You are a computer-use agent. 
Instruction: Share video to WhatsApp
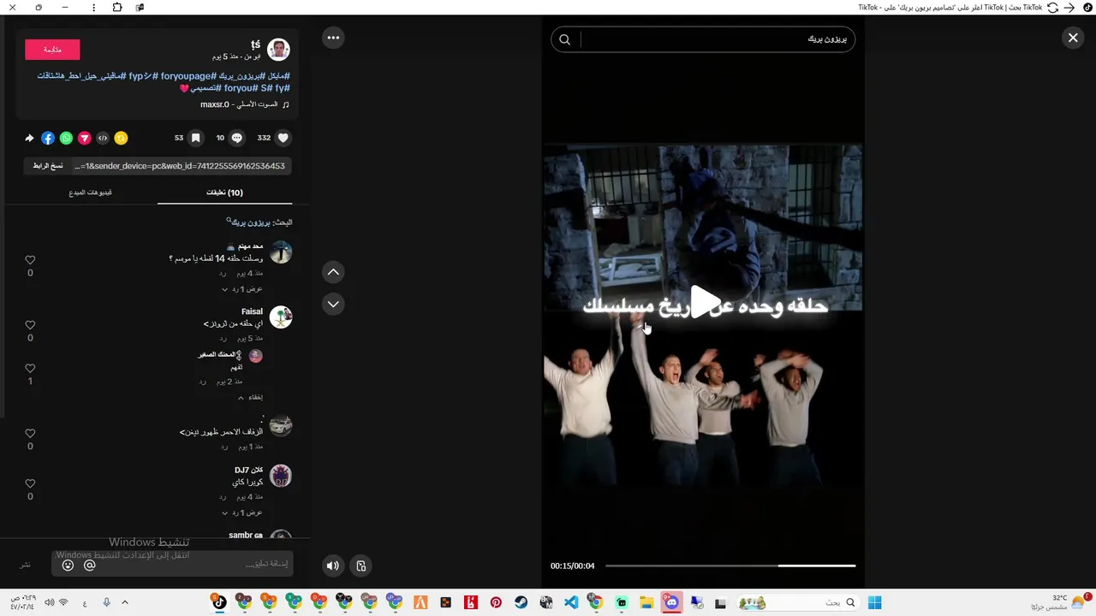click(66, 138)
